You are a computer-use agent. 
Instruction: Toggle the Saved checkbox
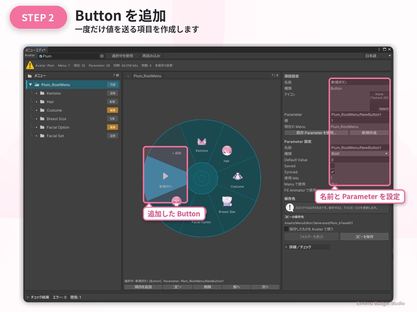332,166
